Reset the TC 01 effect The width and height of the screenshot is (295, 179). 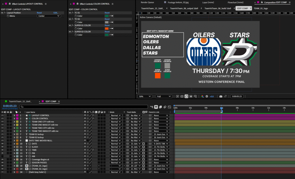tap(107, 13)
